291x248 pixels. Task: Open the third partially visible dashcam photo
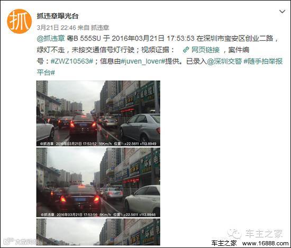pyautogui.click(x=98, y=232)
